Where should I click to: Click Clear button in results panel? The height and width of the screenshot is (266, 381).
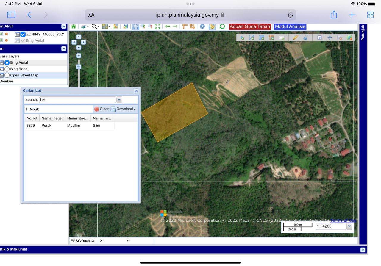(x=102, y=109)
